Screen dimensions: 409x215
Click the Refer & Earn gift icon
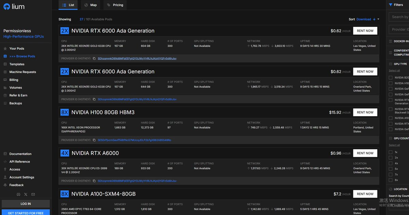point(5,95)
